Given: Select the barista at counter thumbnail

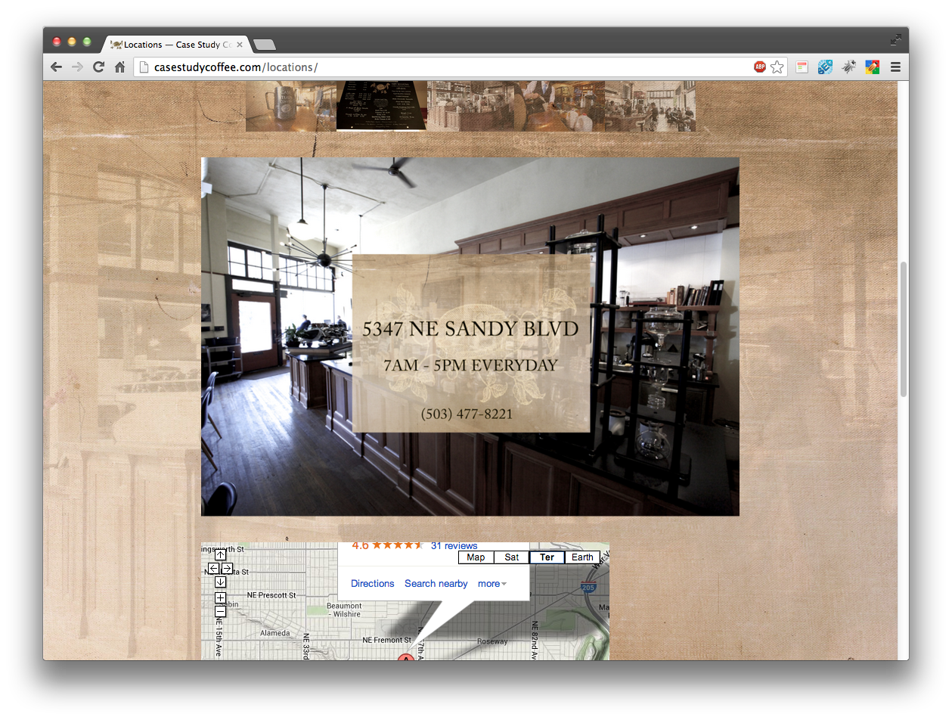Looking at the screenshot, I should 560,106.
